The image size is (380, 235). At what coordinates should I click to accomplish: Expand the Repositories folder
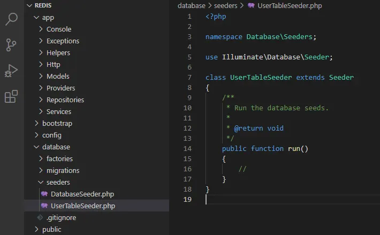(41, 100)
